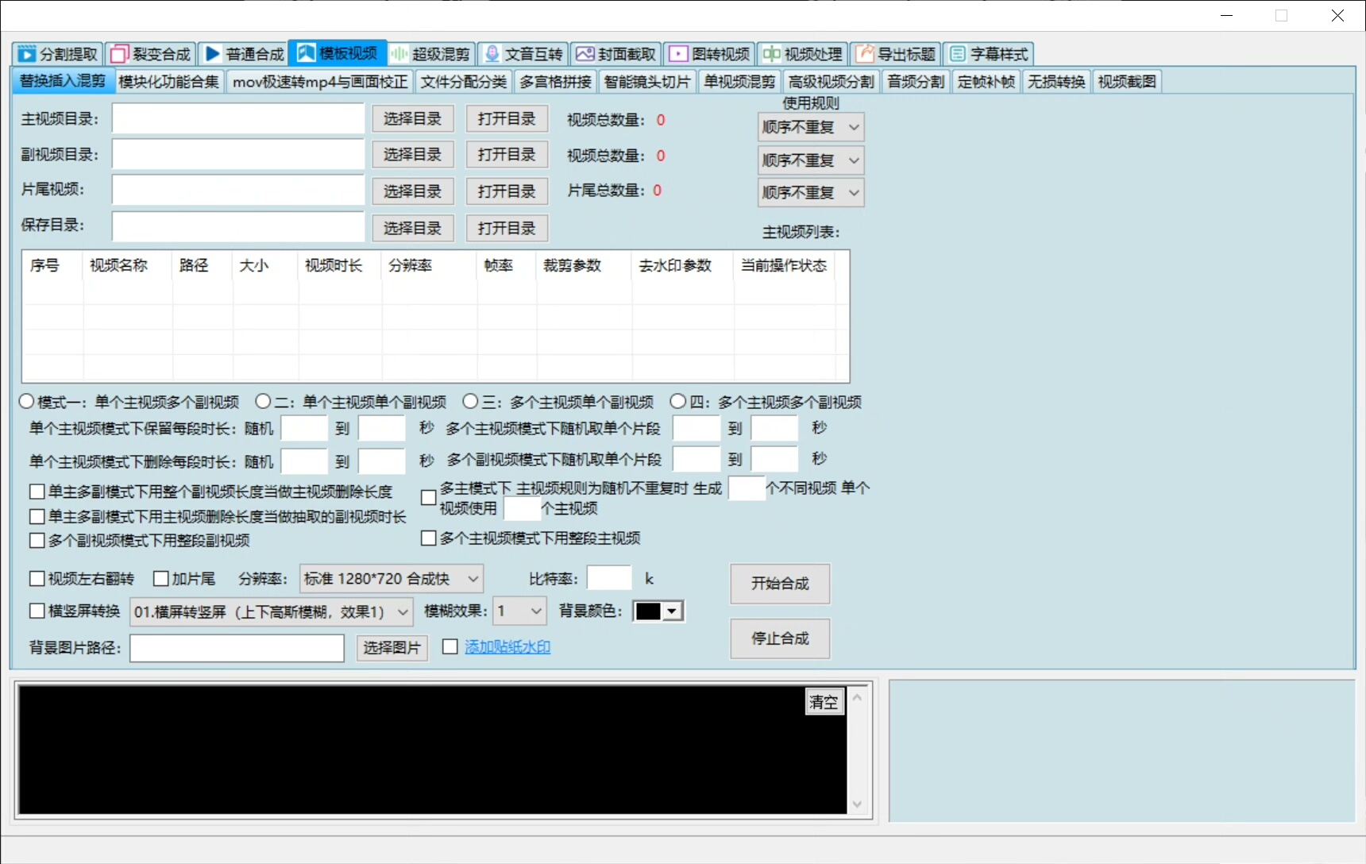Viewport: 1366px width, 864px height.
Task: Click the 超级混剪 waveform icon
Action: pyautogui.click(x=399, y=54)
